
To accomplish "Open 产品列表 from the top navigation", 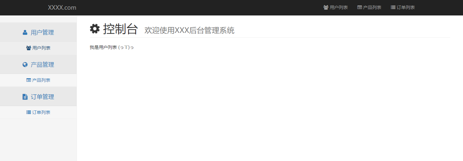I will [x=369, y=7].
